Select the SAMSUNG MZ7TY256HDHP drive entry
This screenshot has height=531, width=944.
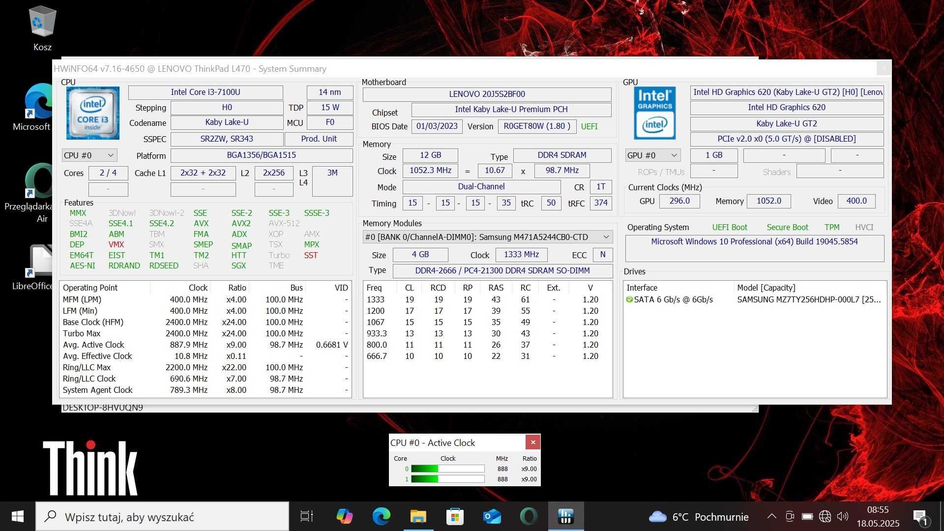click(754, 299)
